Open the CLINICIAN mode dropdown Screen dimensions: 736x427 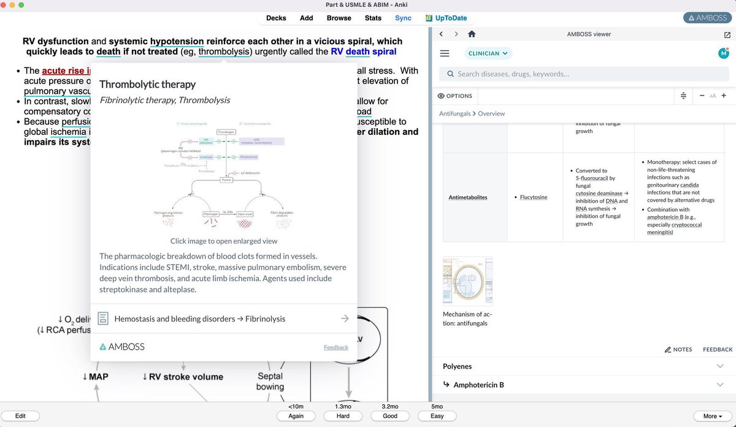[488, 53]
